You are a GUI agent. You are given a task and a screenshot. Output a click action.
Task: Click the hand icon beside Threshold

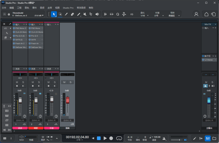click(x=9, y=14)
